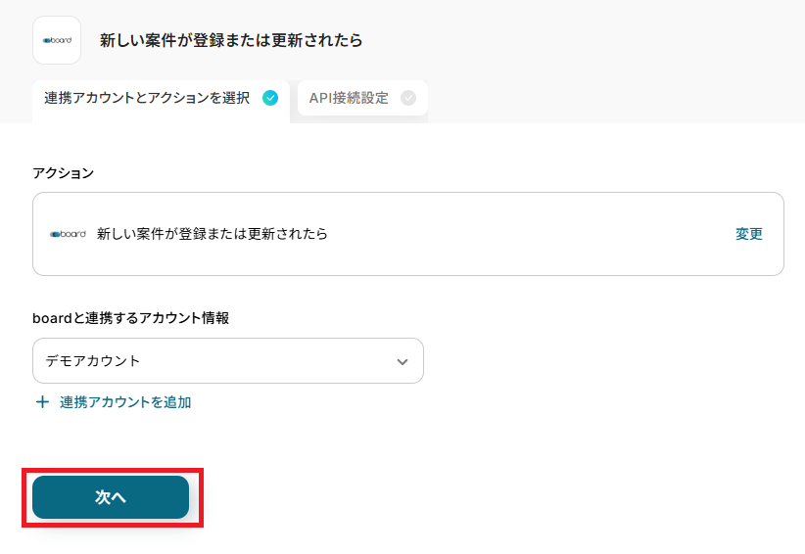The height and width of the screenshot is (554, 805).
Task: Expand the account dropdown chevron arrow
Action: [x=402, y=361]
